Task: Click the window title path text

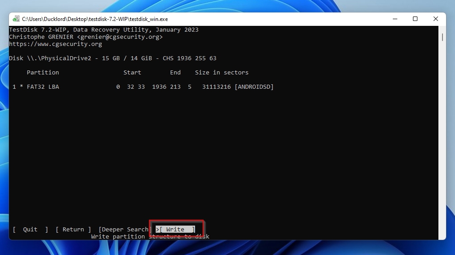Action: (95, 19)
